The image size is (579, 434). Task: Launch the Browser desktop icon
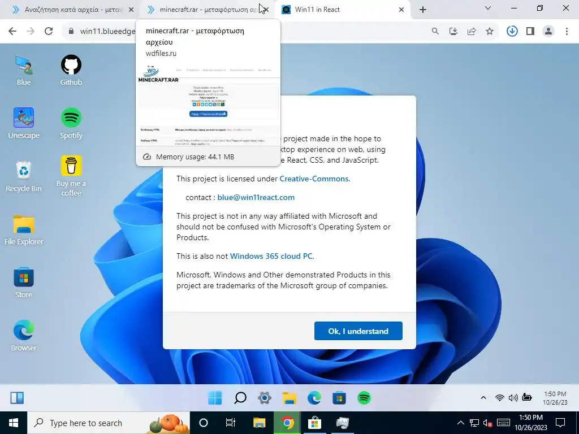[x=24, y=336]
